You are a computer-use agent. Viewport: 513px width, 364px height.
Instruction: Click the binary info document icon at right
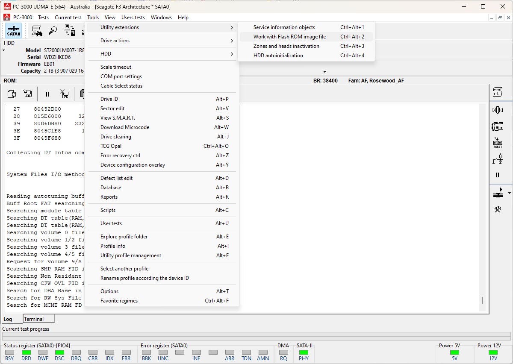point(497,92)
